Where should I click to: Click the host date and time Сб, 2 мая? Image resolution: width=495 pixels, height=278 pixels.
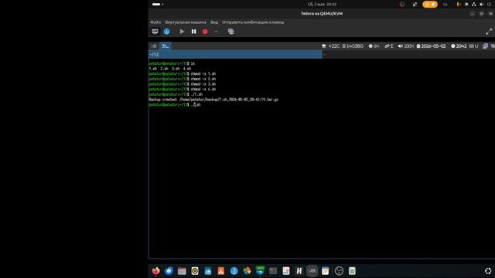coord(322,5)
